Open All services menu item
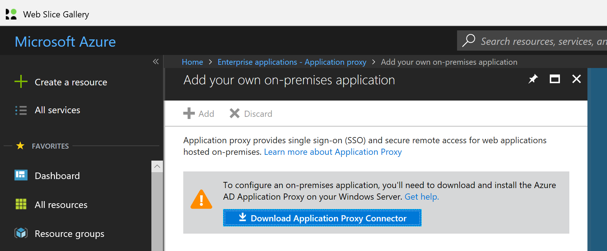 (x=57, y=110)
